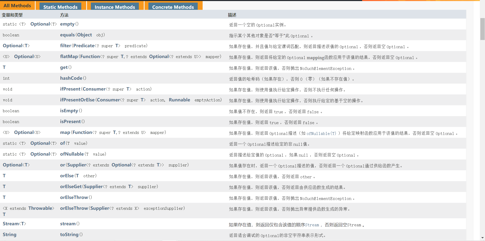This screenshot has height=241, width=485.
Task: Open the Object type link in equals row
Action: click(84, 35)
